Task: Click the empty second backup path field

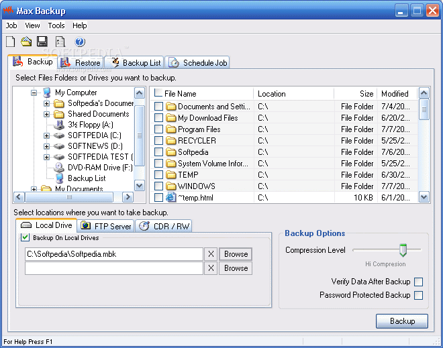Action: pos(114,268)
